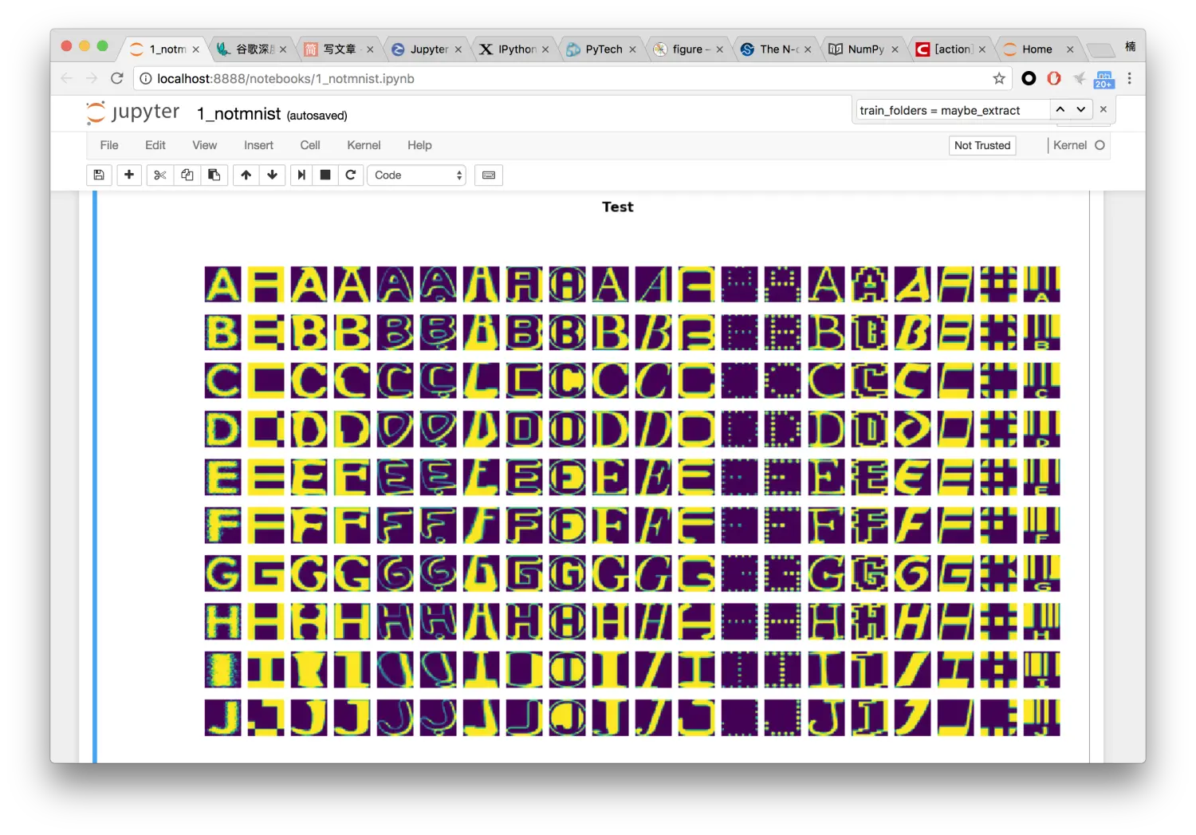Open the File menu

pos(109,145)
